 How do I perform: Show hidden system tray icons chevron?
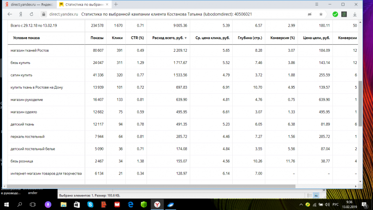pos(301,204)
